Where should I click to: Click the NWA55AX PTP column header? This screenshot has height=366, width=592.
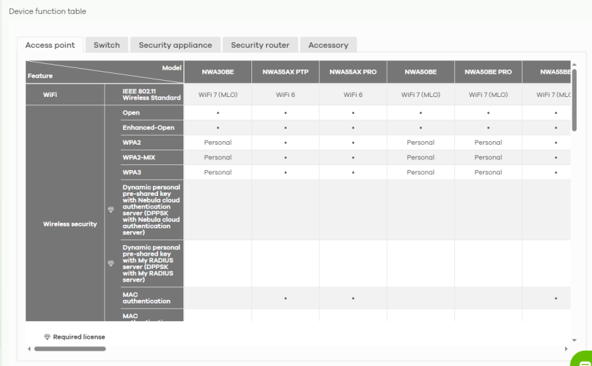(x=285, y=72)
